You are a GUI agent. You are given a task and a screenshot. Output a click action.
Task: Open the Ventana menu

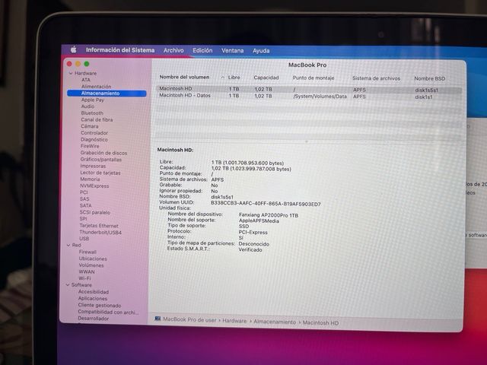[x=233, y=51]
